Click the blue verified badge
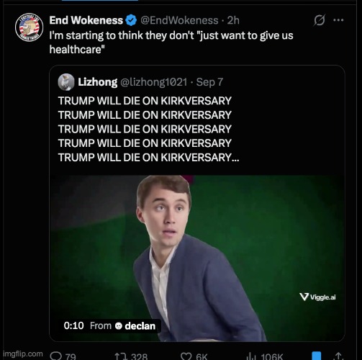 [131, 20]
